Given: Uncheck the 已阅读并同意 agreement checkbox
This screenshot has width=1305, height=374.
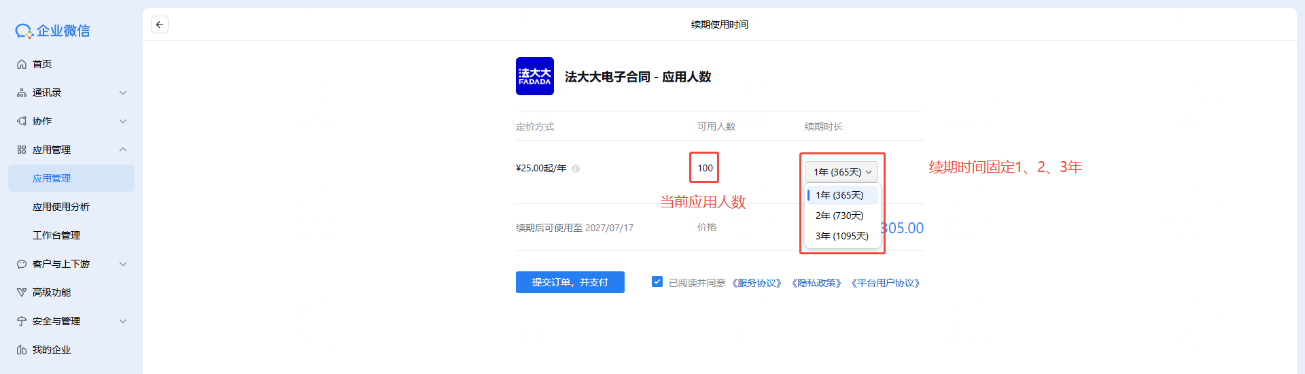Looking at the screenshot, I should click(657, 282).
